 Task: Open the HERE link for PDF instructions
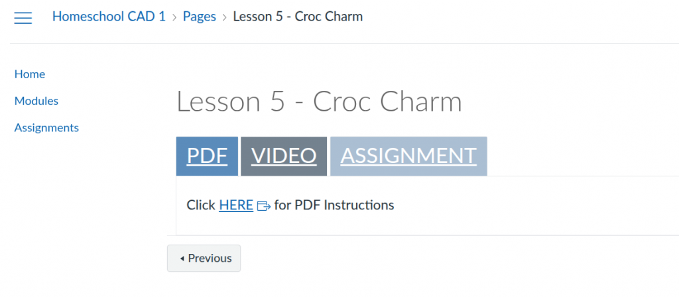pos(236,205)
